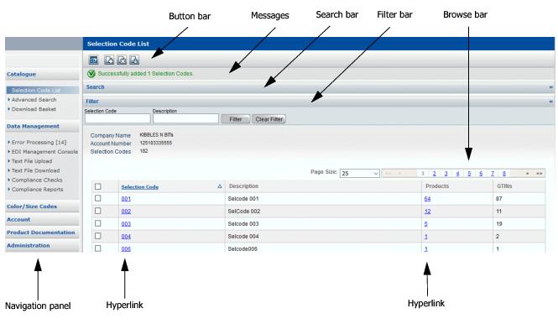Screen dimensions: 558x324
Task: Open selection code 002 link
Action: click(x=126, y=212)
